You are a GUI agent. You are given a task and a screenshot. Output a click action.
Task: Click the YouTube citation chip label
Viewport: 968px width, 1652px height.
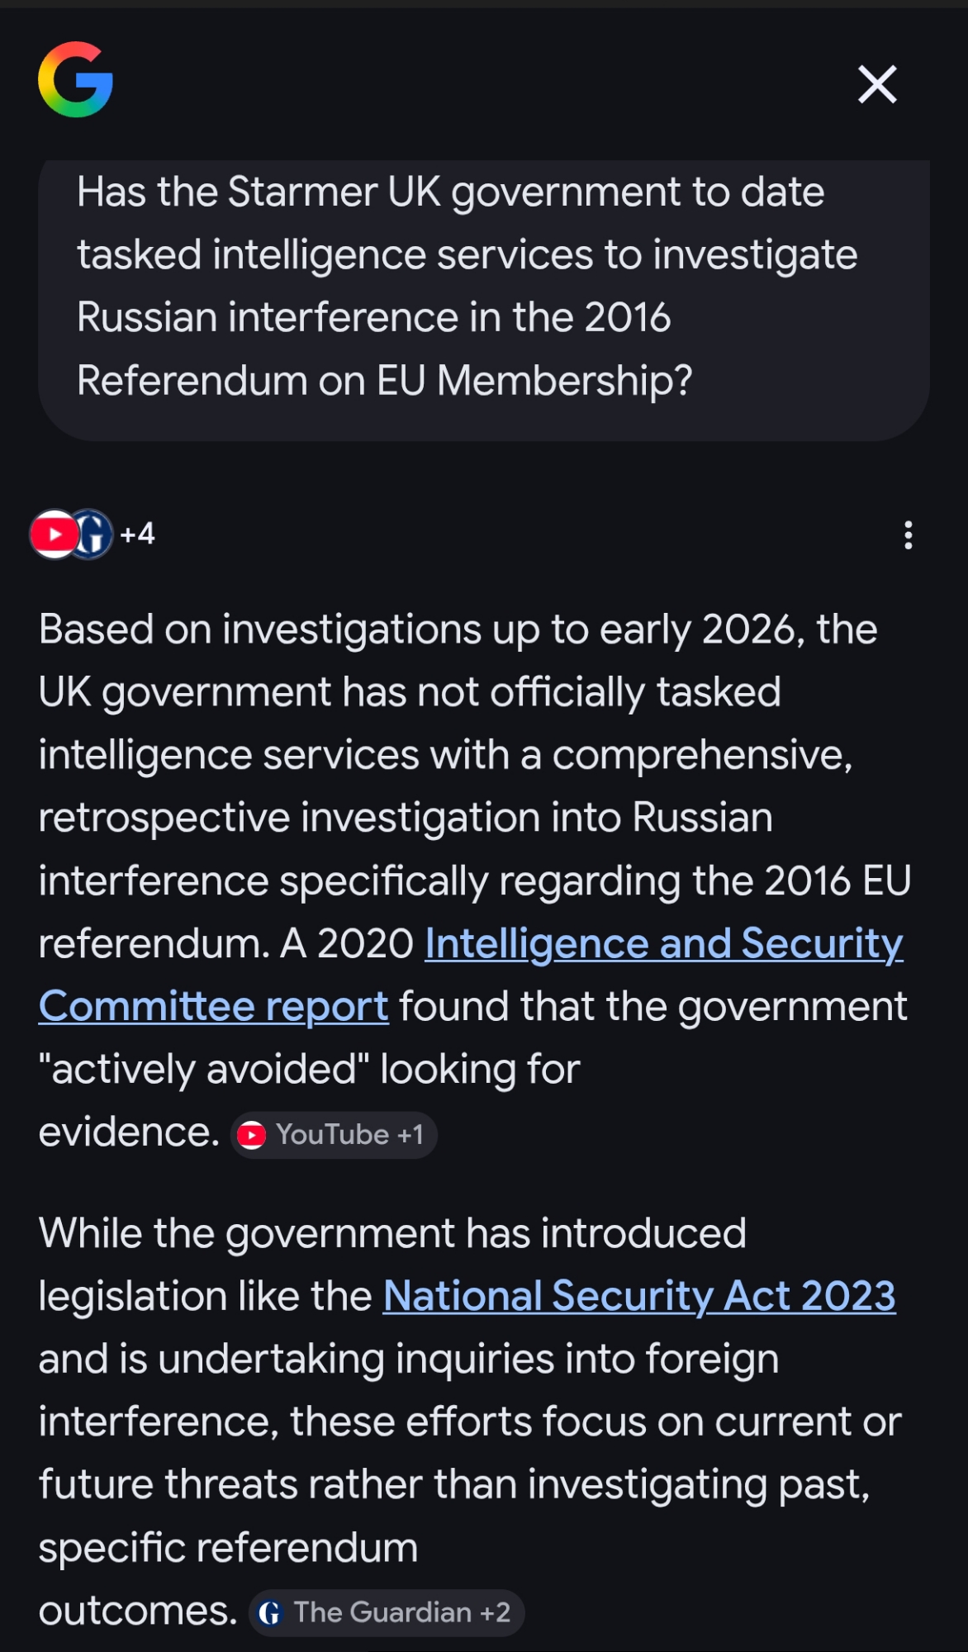click(332, 1135)
